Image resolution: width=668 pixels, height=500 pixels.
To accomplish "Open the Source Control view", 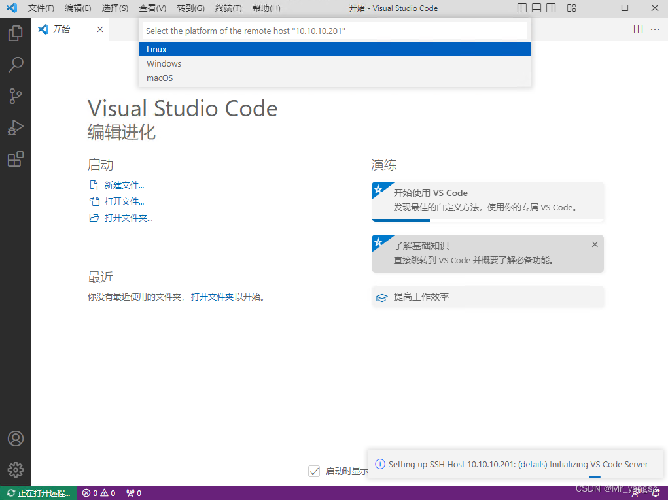I will tap(15, 96).
